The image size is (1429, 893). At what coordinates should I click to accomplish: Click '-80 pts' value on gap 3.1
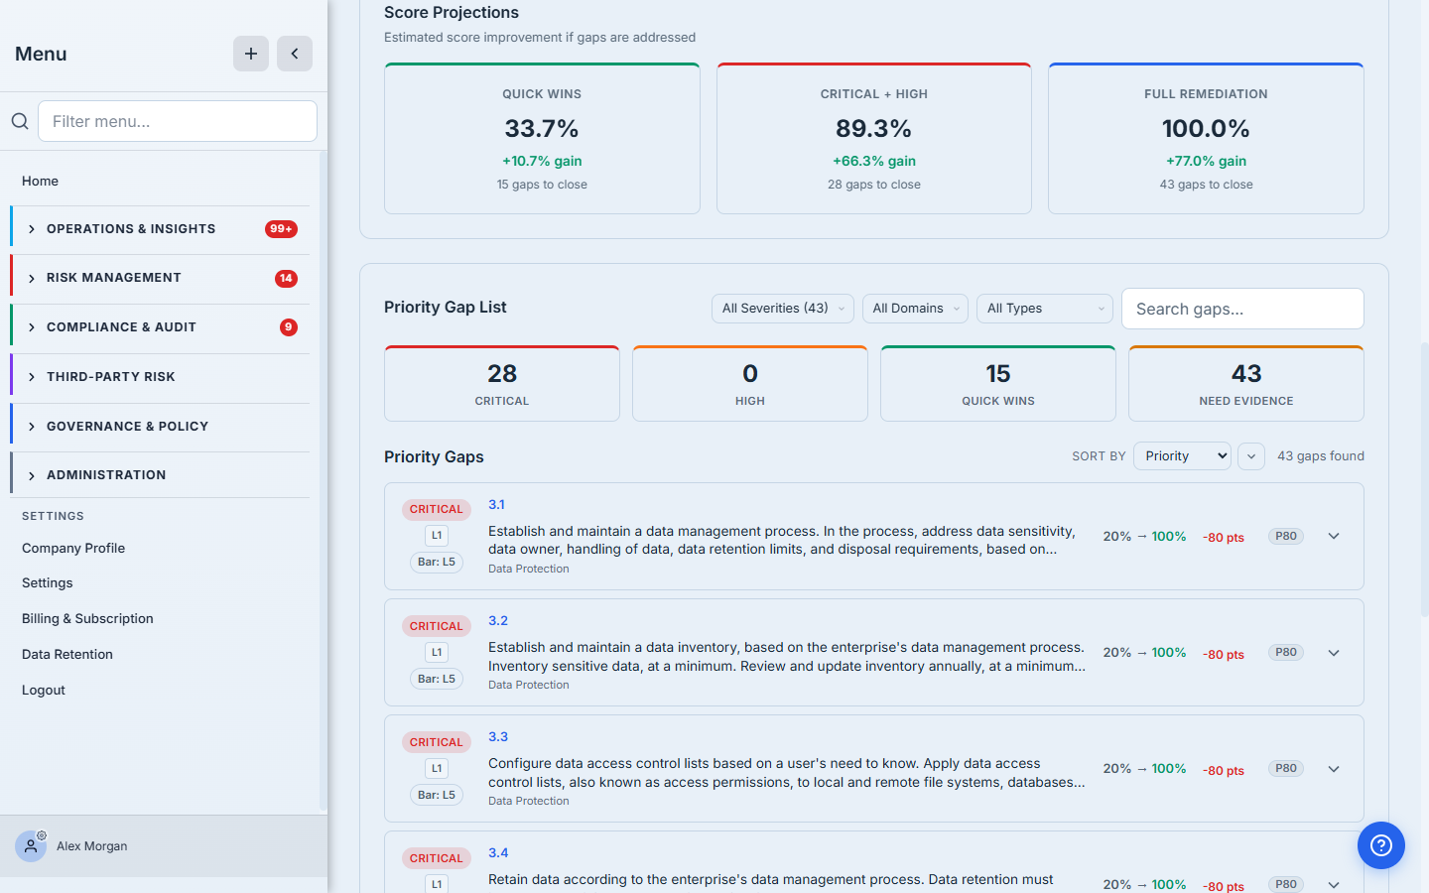(1224, 538)
